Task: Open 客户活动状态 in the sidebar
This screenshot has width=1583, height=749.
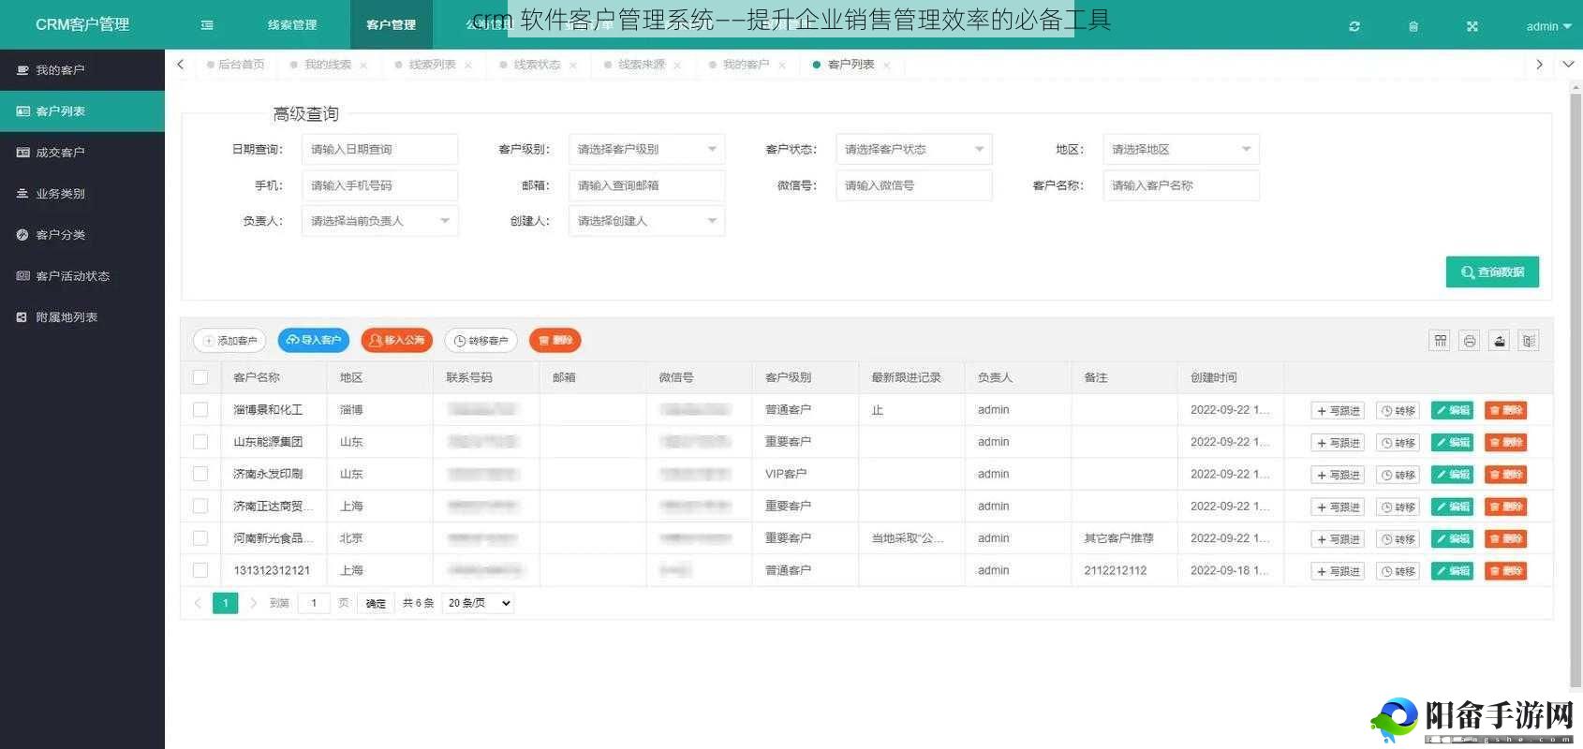Action: coord(82,276)
